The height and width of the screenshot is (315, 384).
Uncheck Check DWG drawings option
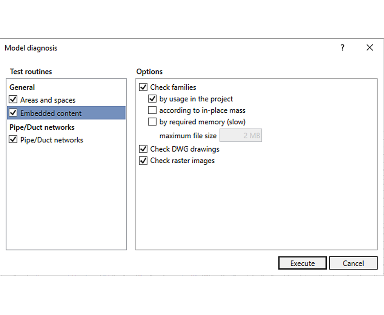pyautogui.click(x=143, y=149)
